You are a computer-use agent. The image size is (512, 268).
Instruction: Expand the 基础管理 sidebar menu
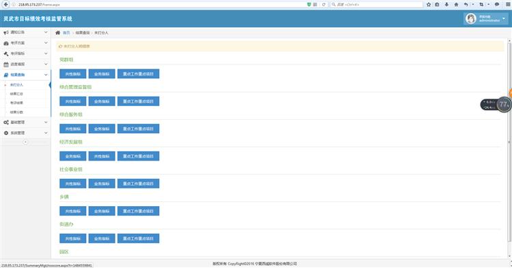25,122
